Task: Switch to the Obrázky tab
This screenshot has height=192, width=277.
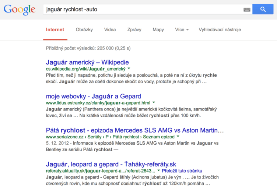Action: [x=84, y=30]
